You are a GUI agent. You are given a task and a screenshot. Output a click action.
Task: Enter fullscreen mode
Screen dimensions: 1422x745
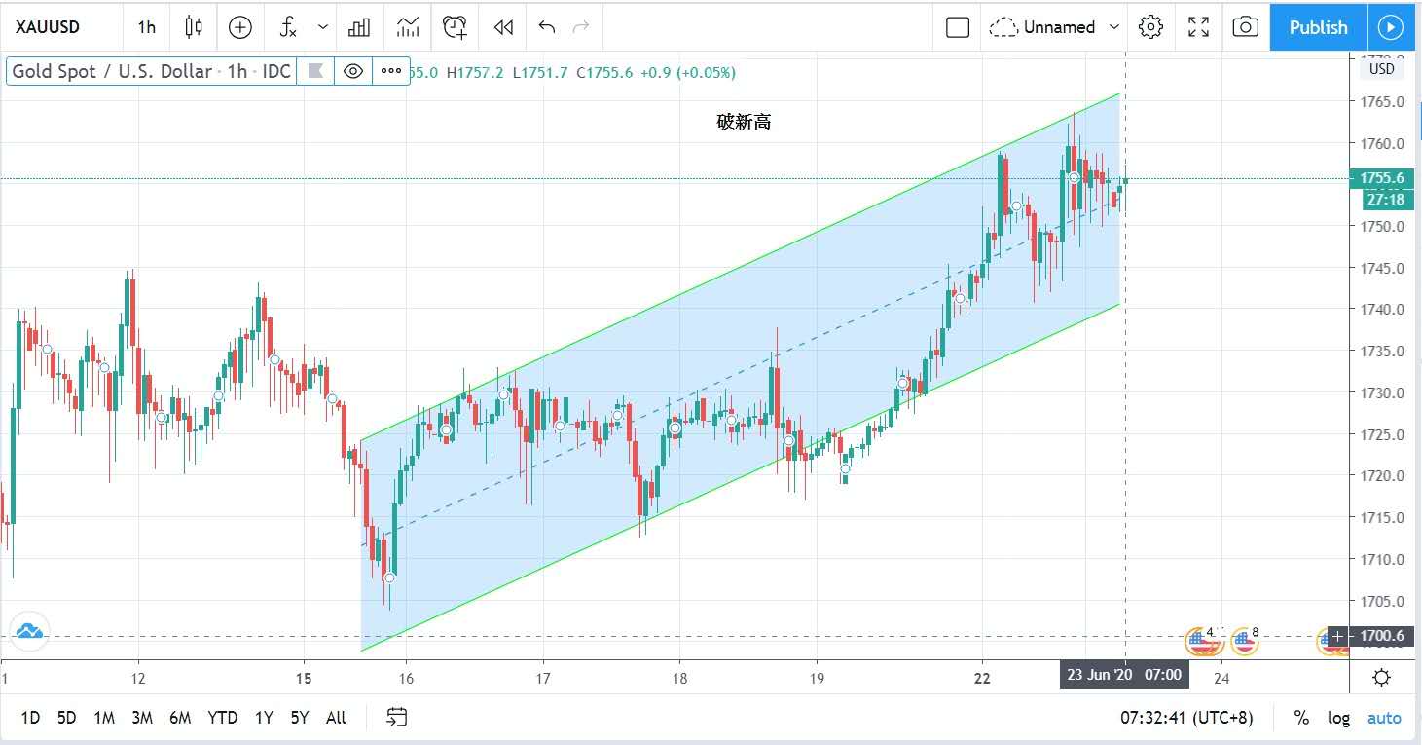point(1199,27)
